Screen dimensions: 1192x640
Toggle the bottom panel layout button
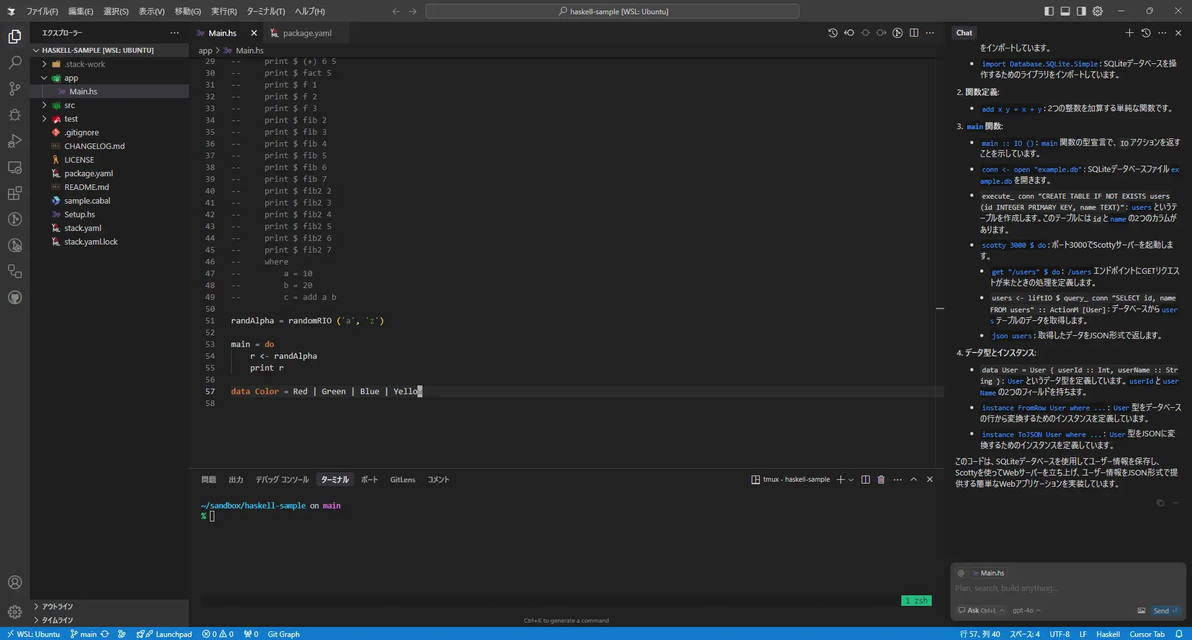[x=1065, y=11]
